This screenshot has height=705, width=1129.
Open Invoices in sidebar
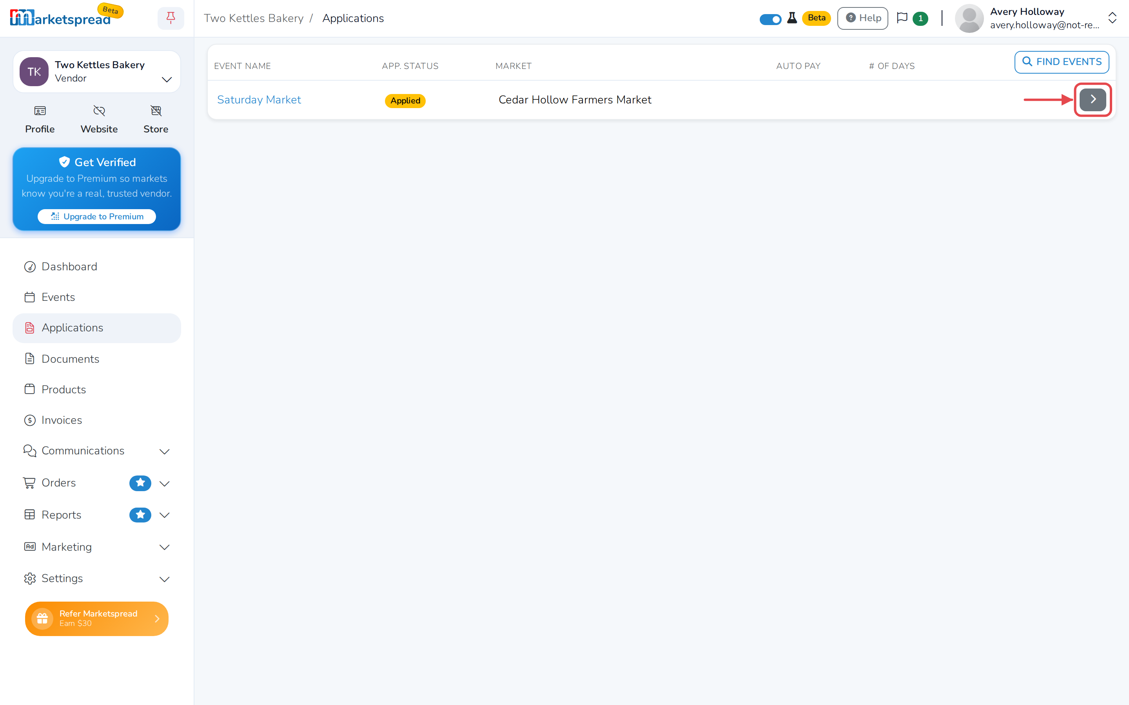[96, 420]
